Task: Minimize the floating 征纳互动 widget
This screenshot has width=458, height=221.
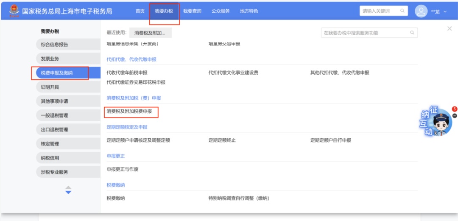Action: click(455, 116)
